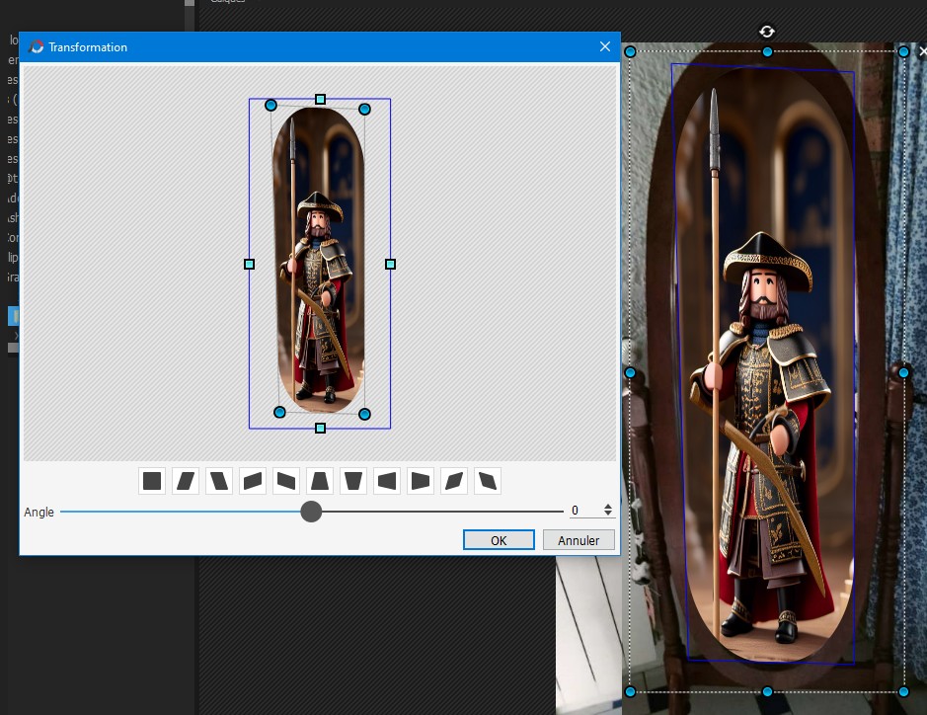Click the PhotoFiltre icon in Transformation title bar
Viewport: 927px width, 715px height.
coord(37,46)
